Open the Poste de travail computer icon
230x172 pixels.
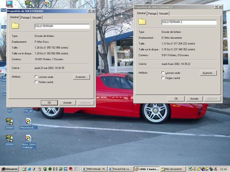[x=9, y=4]
